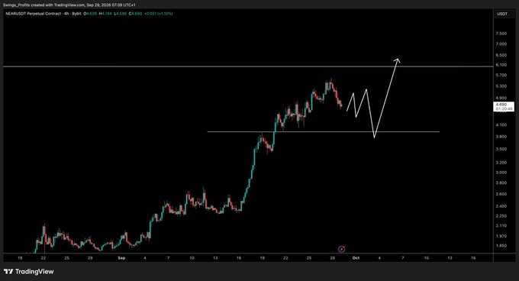Click the 6.500 price axis label
519x281 pixels.
pyautogui.click(x=501, y=55)
